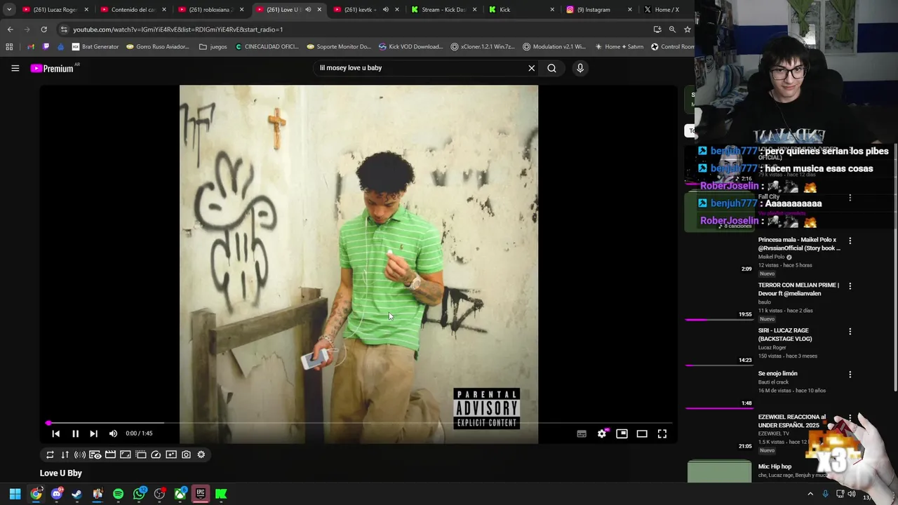Click the up-down arrows enhancer icon

(65, 454)
